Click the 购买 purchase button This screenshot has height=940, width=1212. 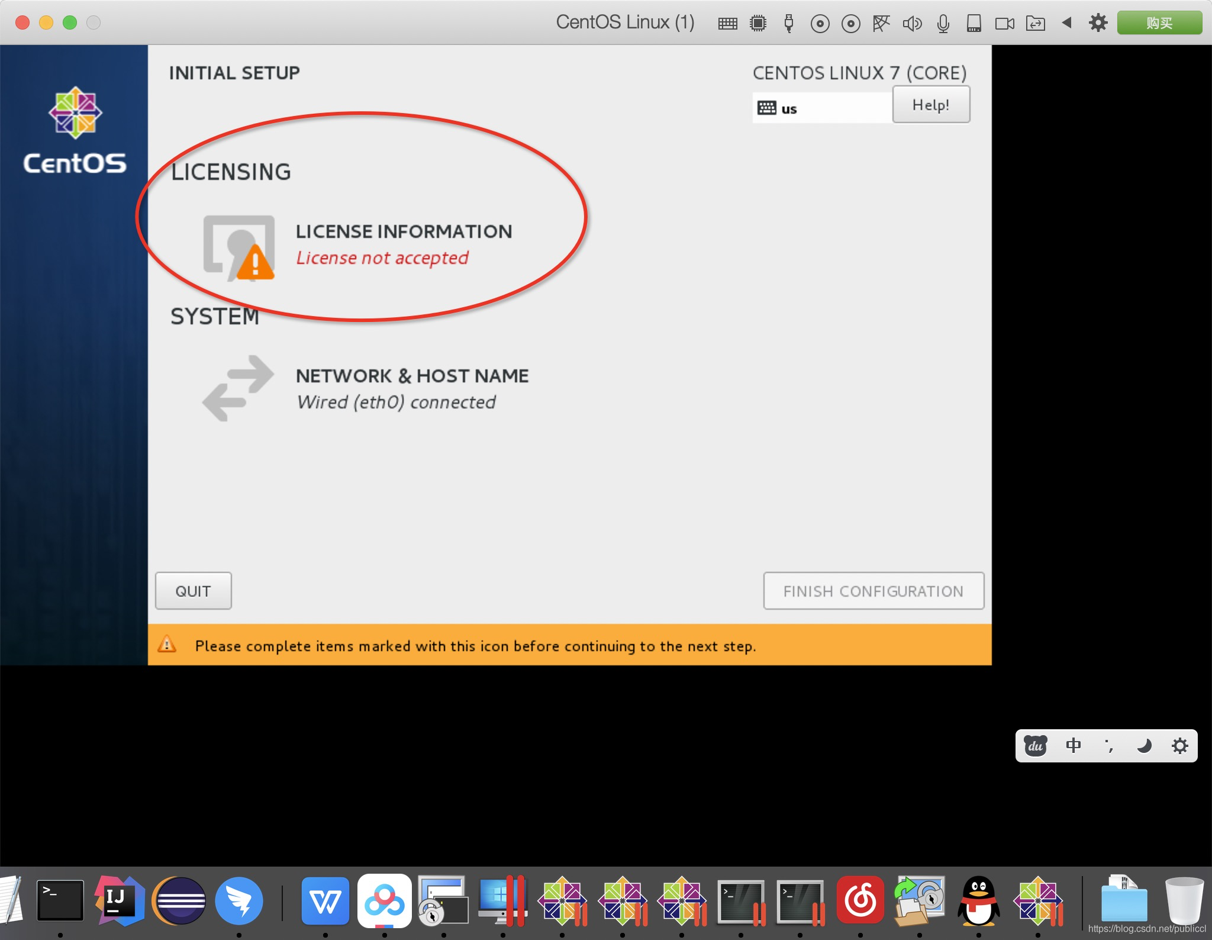[x=1159, y=23]
